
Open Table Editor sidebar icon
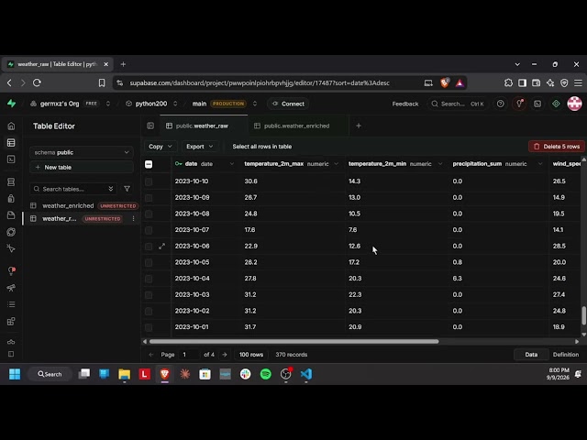coord(11,143)
